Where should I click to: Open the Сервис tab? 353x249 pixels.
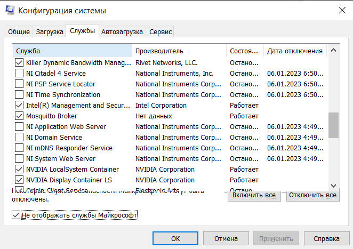click(161, 32)
